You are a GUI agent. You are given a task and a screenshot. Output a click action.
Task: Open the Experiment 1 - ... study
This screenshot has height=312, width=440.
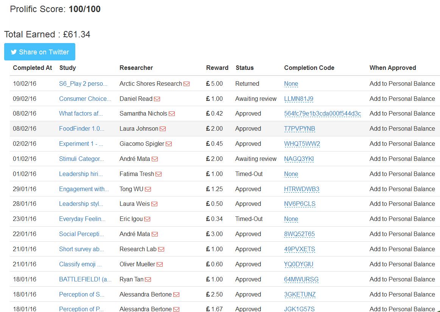pos(81,144)
